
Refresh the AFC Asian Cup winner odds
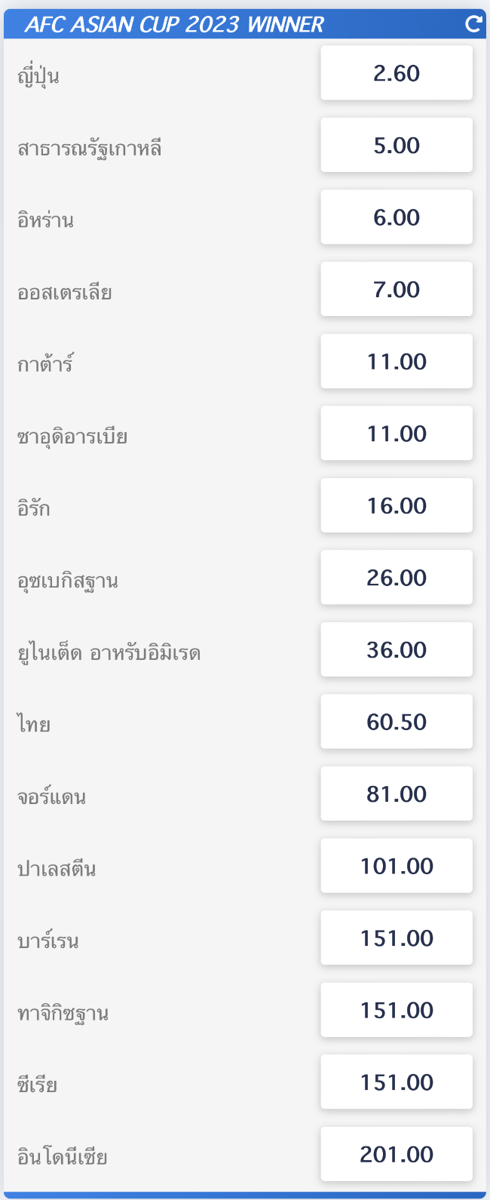tap(473, 24)
